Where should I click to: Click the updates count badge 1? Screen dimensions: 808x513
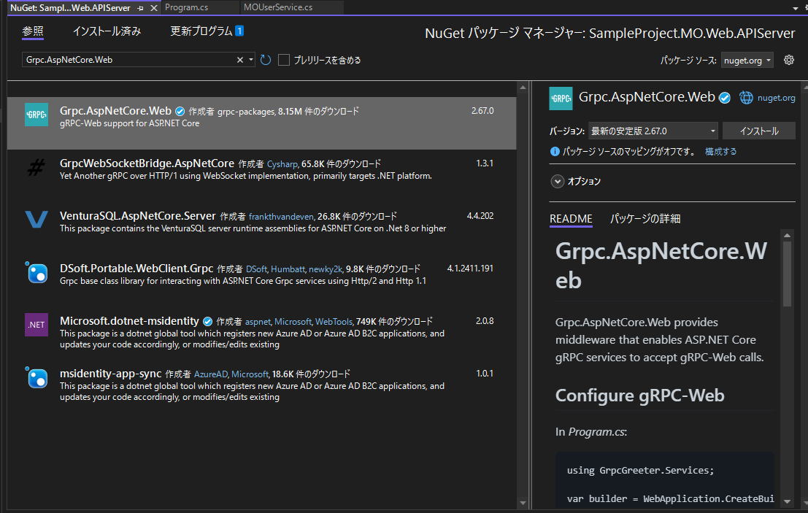(239, 31)
